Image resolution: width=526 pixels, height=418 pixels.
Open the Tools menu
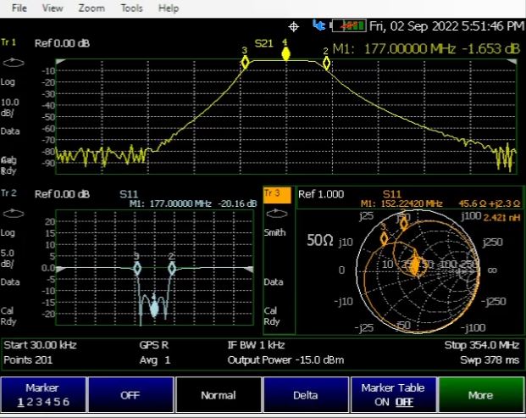(131, 8)
